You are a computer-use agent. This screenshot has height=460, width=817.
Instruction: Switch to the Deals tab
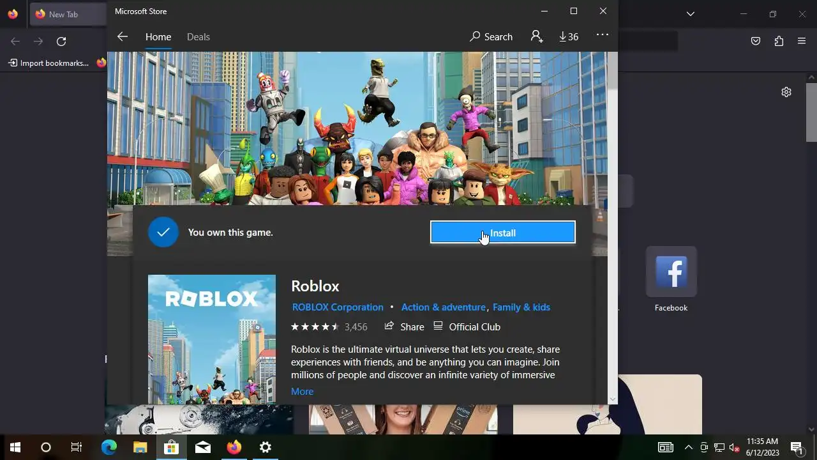coord(199,37)
